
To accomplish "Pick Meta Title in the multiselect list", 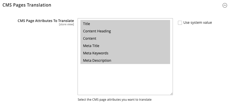I will coord(91,46).
